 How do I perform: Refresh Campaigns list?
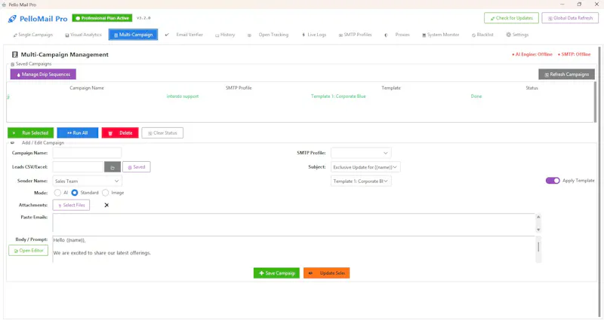[x=566, y=74]
